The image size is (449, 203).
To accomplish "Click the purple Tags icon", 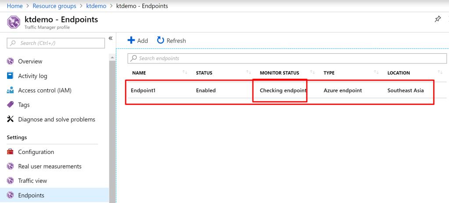I will [x=11, y=105].
